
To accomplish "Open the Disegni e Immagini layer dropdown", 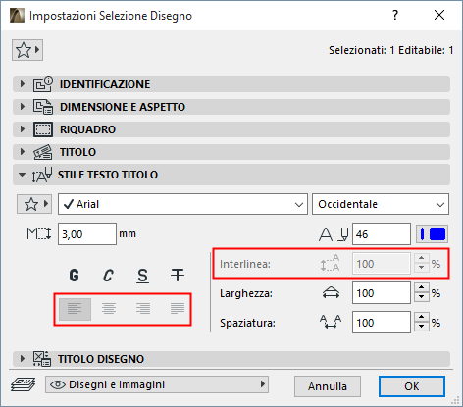I will coord(157,384).
